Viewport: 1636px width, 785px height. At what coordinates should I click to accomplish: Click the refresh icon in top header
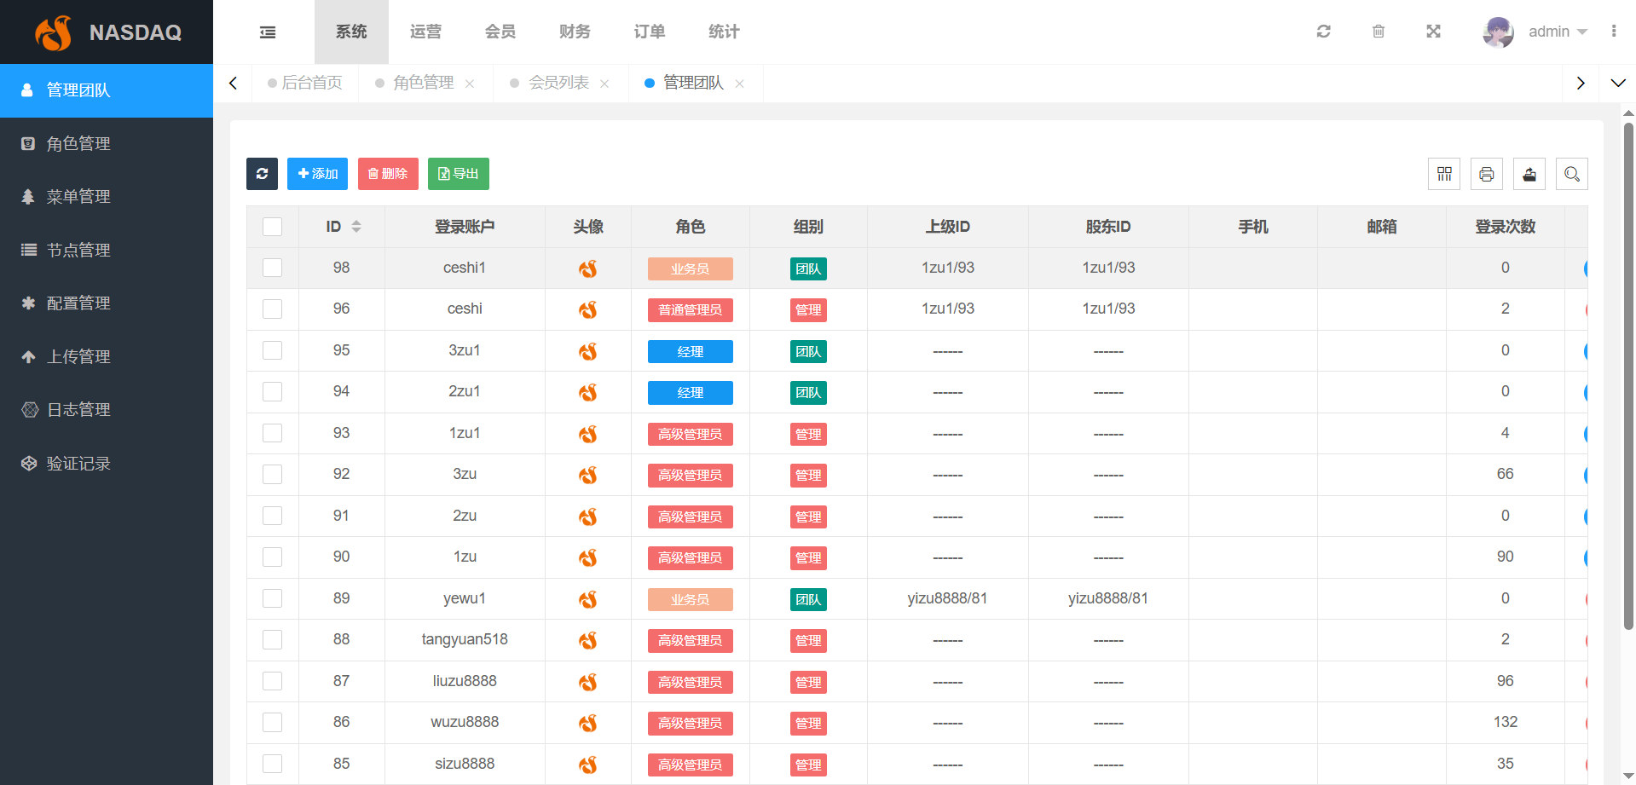pos(1323,32)
